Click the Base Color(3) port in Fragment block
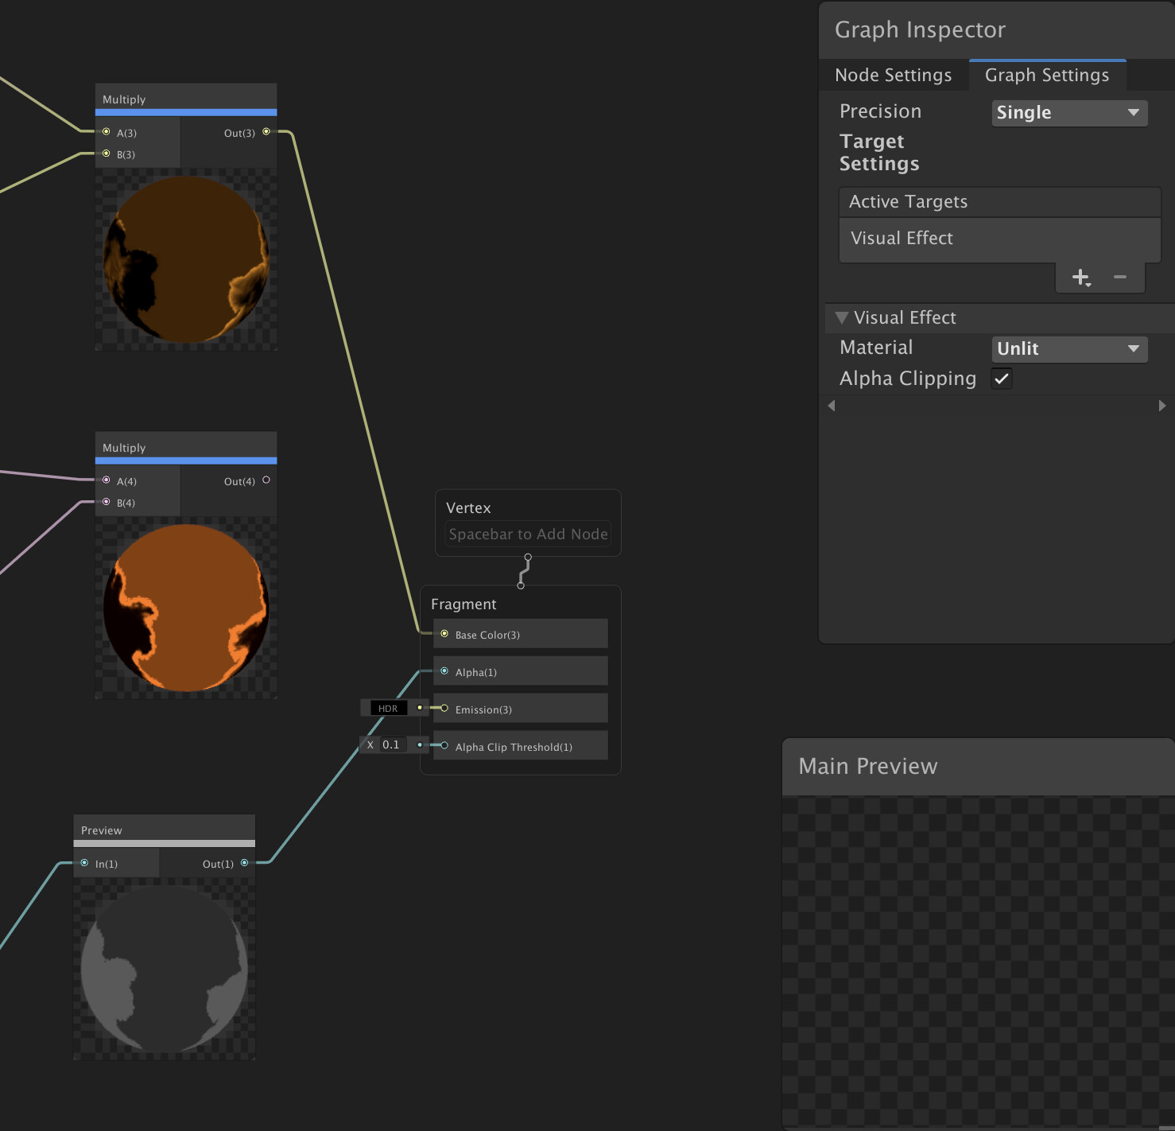The width and height of the screenshot is (1175, 1131). [444, 634]
